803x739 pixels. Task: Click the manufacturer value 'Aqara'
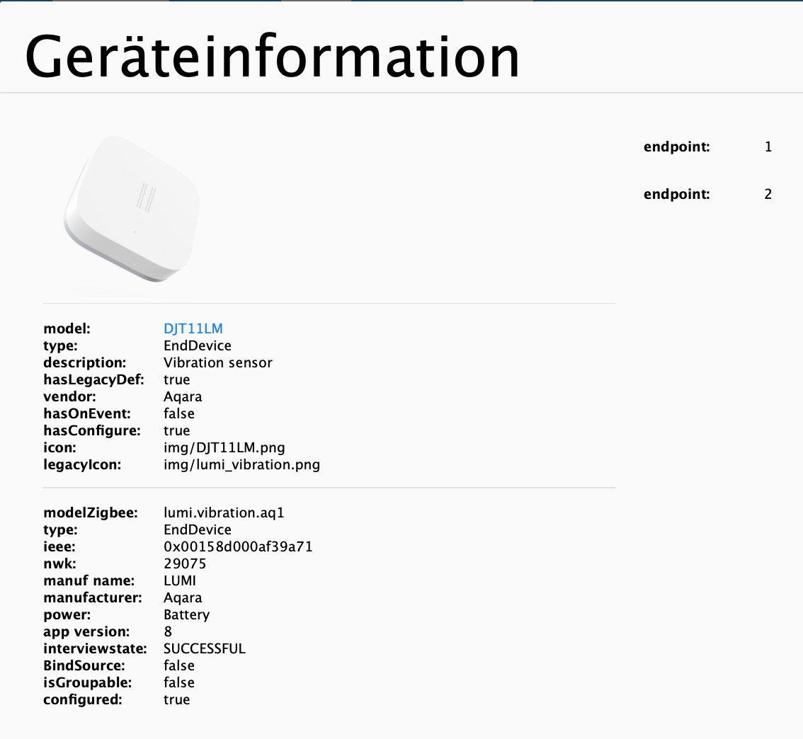[x=182, y=597]
